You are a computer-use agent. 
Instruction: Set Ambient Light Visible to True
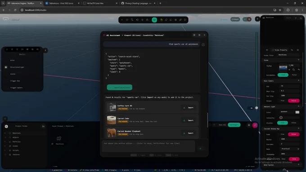[x=283, y=123]
